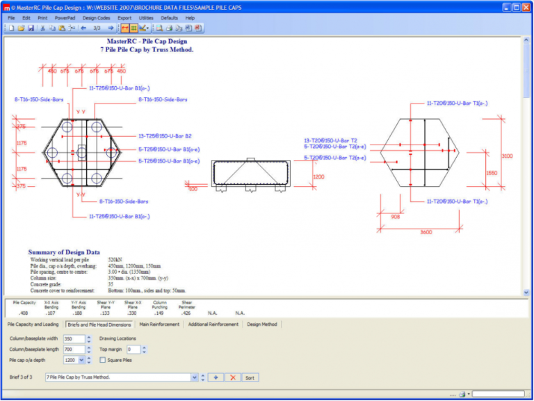
Task: Open a file with the folder icon
Action: [x=21, y=28]
